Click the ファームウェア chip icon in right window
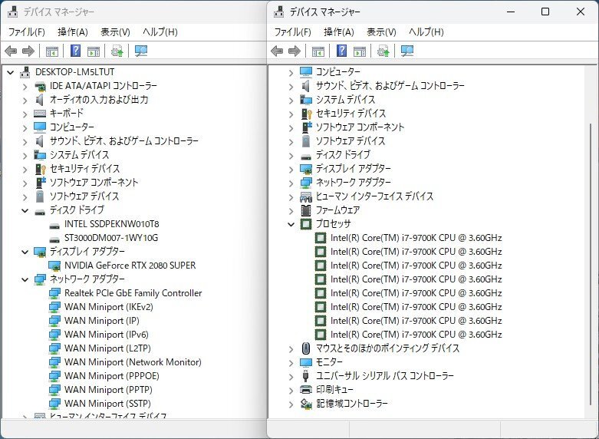 point(306,210)
